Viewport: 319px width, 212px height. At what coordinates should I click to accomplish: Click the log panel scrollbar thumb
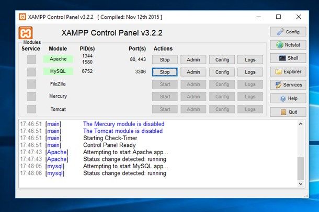tap(301, 168)
